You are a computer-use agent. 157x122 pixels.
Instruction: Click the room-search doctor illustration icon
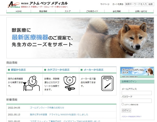[x=31, y=84]
